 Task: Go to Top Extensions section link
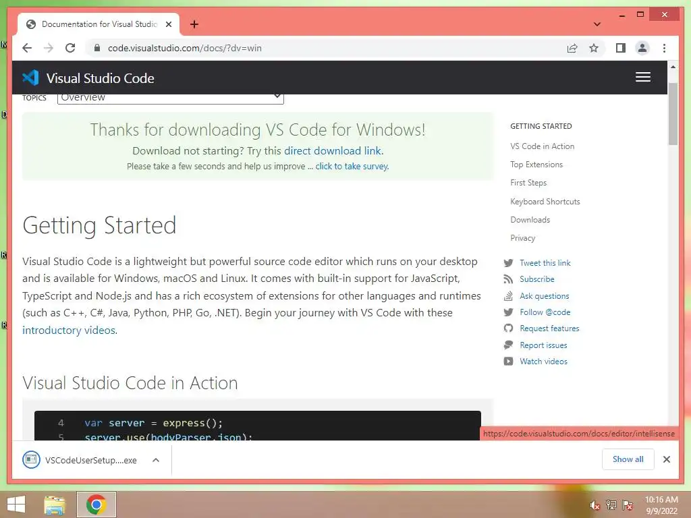tap(536, 165)
